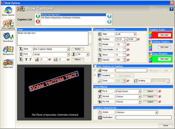Viewport: 175px width, 129px height.
Task: Reset the Fly In effect
Action: [160, 91]
